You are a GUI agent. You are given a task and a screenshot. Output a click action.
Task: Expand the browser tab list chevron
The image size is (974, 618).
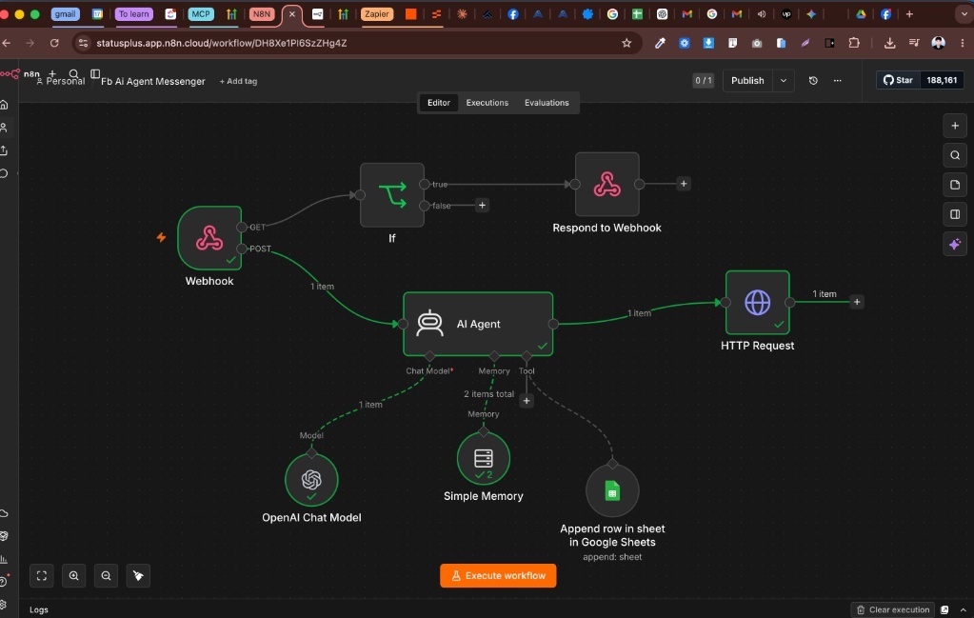pyautogui.click(x=964, y=14)
